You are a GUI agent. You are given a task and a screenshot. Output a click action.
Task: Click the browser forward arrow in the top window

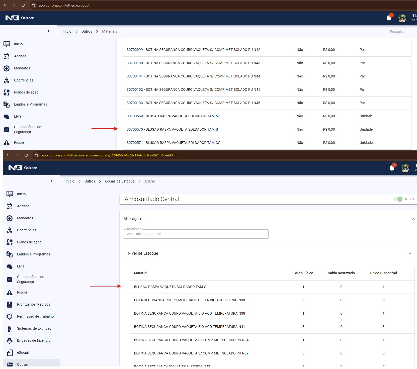point(14,5)
